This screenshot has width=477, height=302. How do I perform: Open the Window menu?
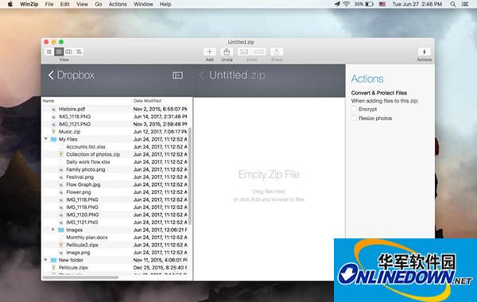(x=143, y=4)
